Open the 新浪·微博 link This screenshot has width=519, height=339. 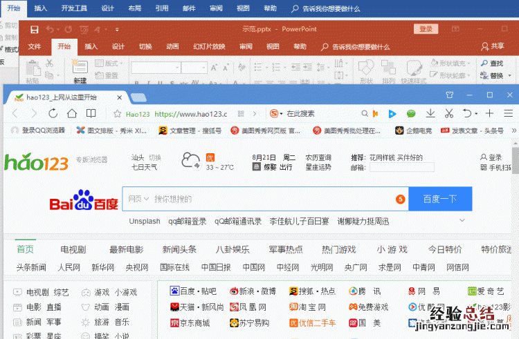(x=253, y=291)
